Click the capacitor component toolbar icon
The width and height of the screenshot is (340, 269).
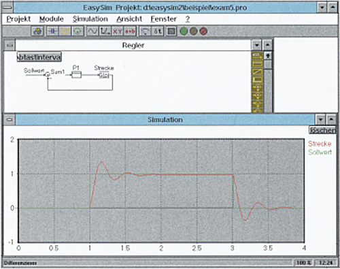[52, 31]
